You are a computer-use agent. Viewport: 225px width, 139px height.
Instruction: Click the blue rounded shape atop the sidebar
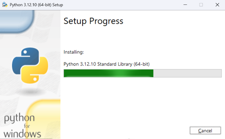pos(17,21)
